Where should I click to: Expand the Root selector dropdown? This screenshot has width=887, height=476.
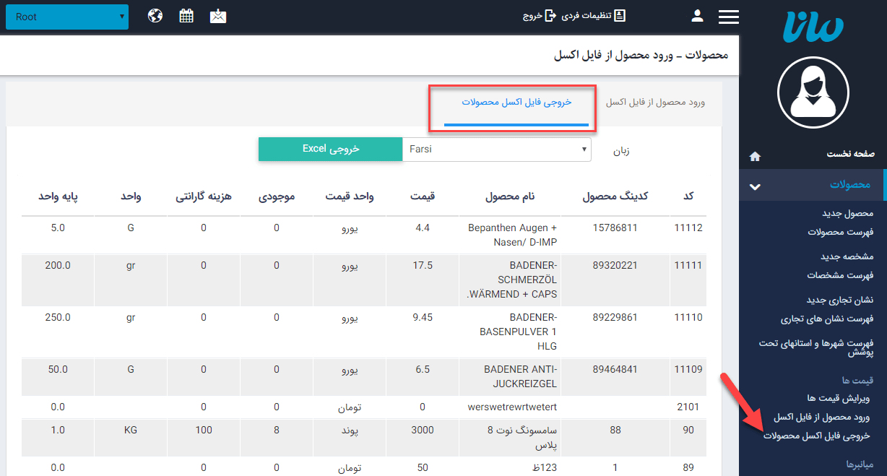pos(66,16)
